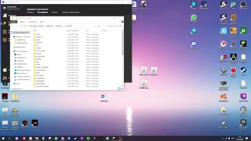Open the notification center in the tray
The width and height of the screenshot is (251, 141).
point(247,138)
